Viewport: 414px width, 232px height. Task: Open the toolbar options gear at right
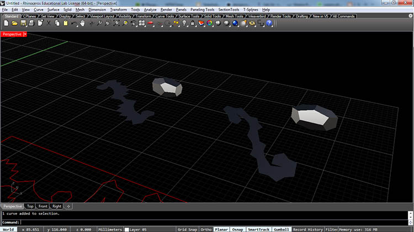[411, 16]
